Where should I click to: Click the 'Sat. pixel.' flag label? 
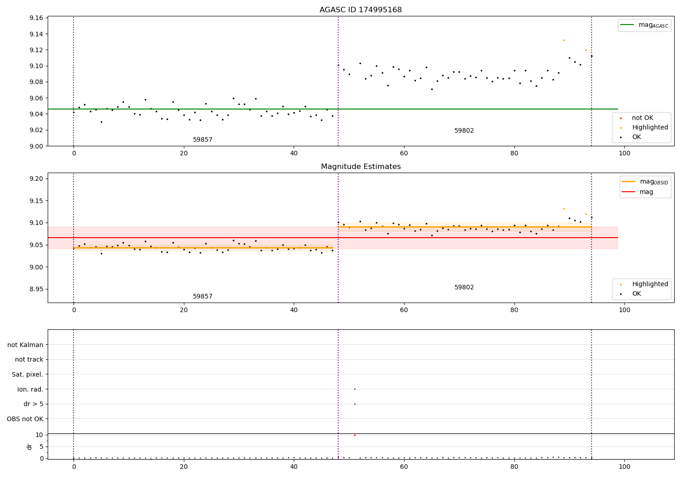28,374
